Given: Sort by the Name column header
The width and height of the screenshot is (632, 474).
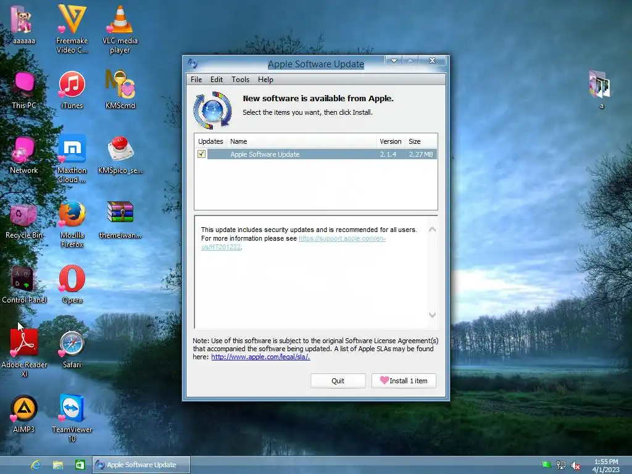Looking at the screenshot, I should coord(301,141).
